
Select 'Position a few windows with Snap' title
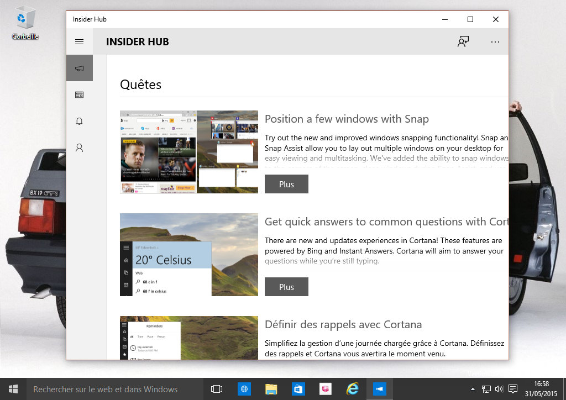347,119
